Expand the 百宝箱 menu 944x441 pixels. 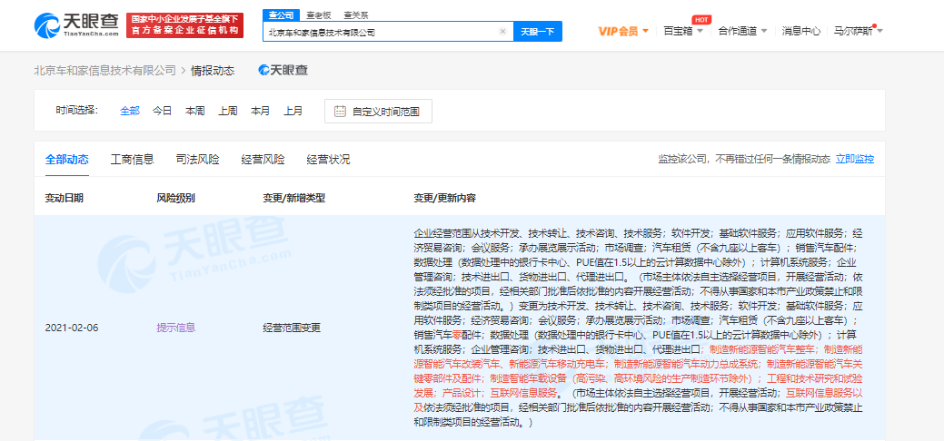click(682, 31)
